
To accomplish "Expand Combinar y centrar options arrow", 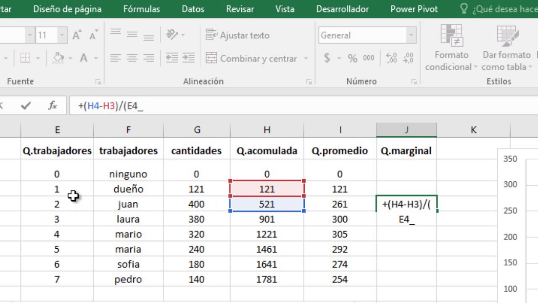I will pos(306,58).
